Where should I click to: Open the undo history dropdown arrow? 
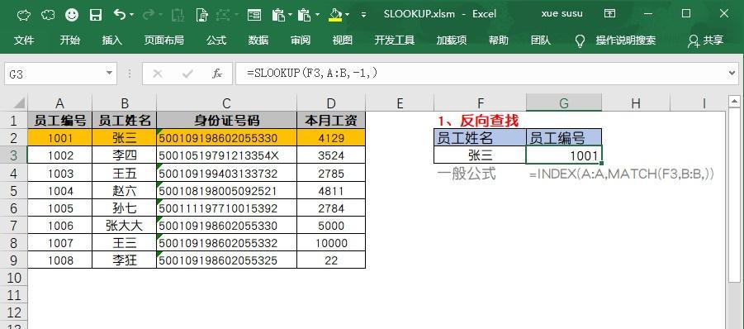click(131, 15)
